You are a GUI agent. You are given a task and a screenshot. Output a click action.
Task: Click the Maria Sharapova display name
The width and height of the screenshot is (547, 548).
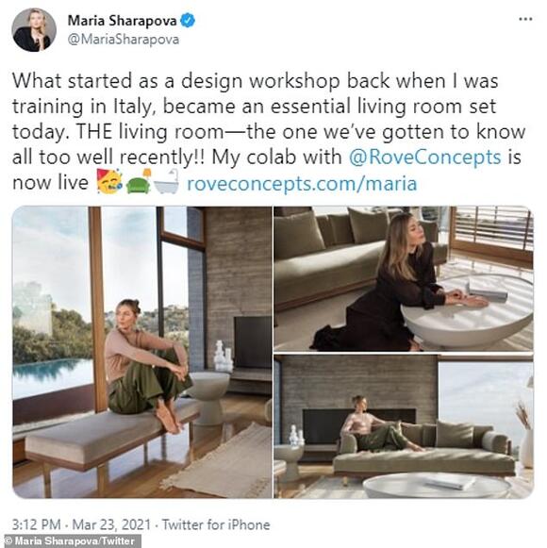pyautogui.click(x=122, y=21)
